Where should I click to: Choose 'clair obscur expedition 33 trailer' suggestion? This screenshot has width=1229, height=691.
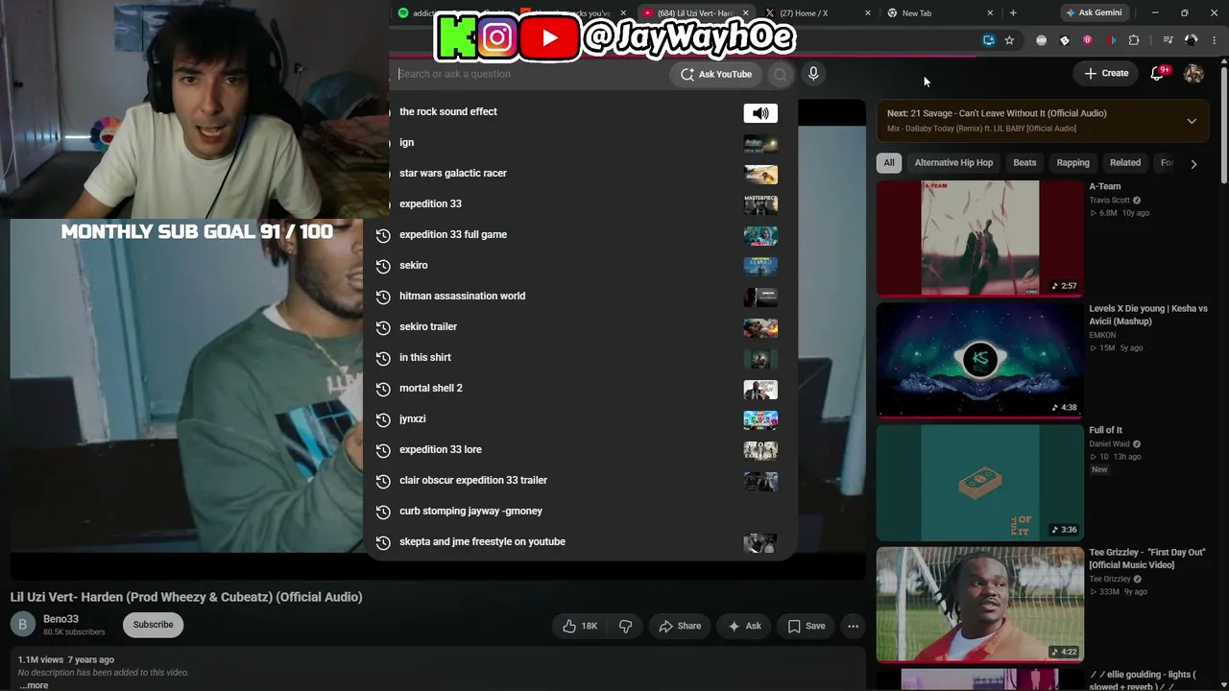point(580,481)
